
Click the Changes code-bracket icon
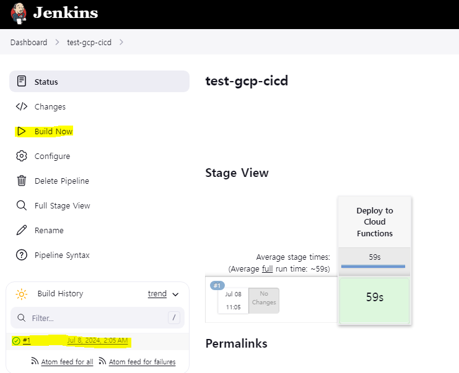(x=22, y=106)
